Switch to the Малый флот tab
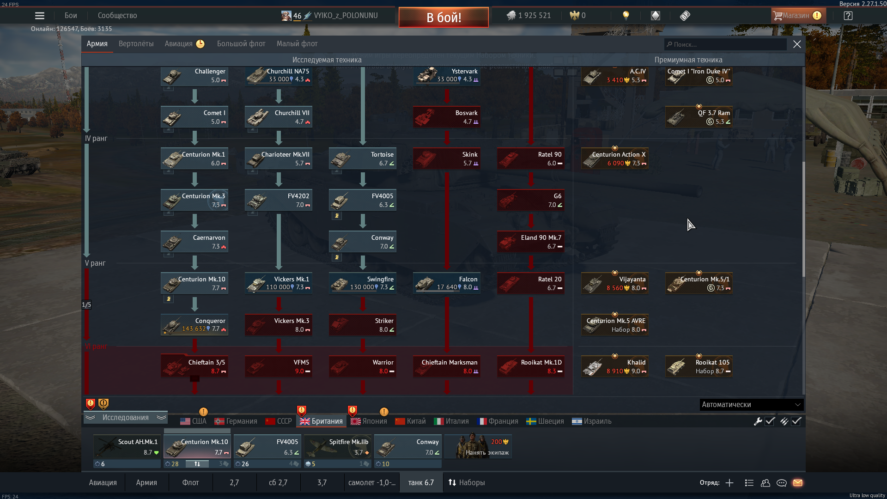This screenshot has height=499, width=887. coord(297,44)
